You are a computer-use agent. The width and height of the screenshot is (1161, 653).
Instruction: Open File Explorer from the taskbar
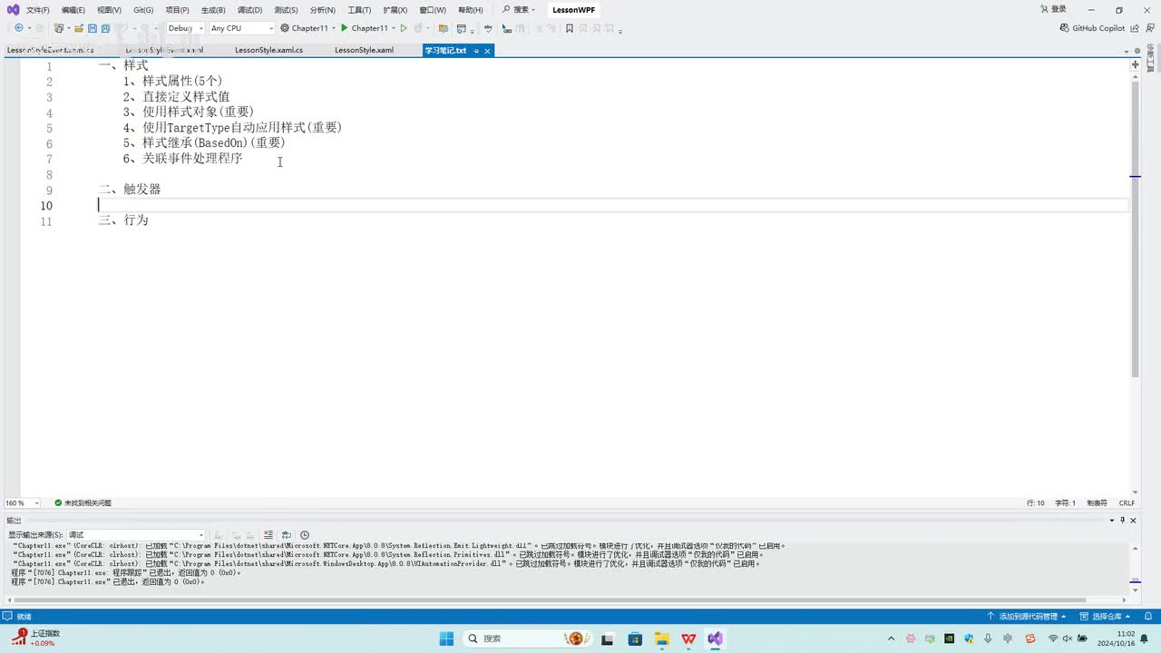coord(662,638)
